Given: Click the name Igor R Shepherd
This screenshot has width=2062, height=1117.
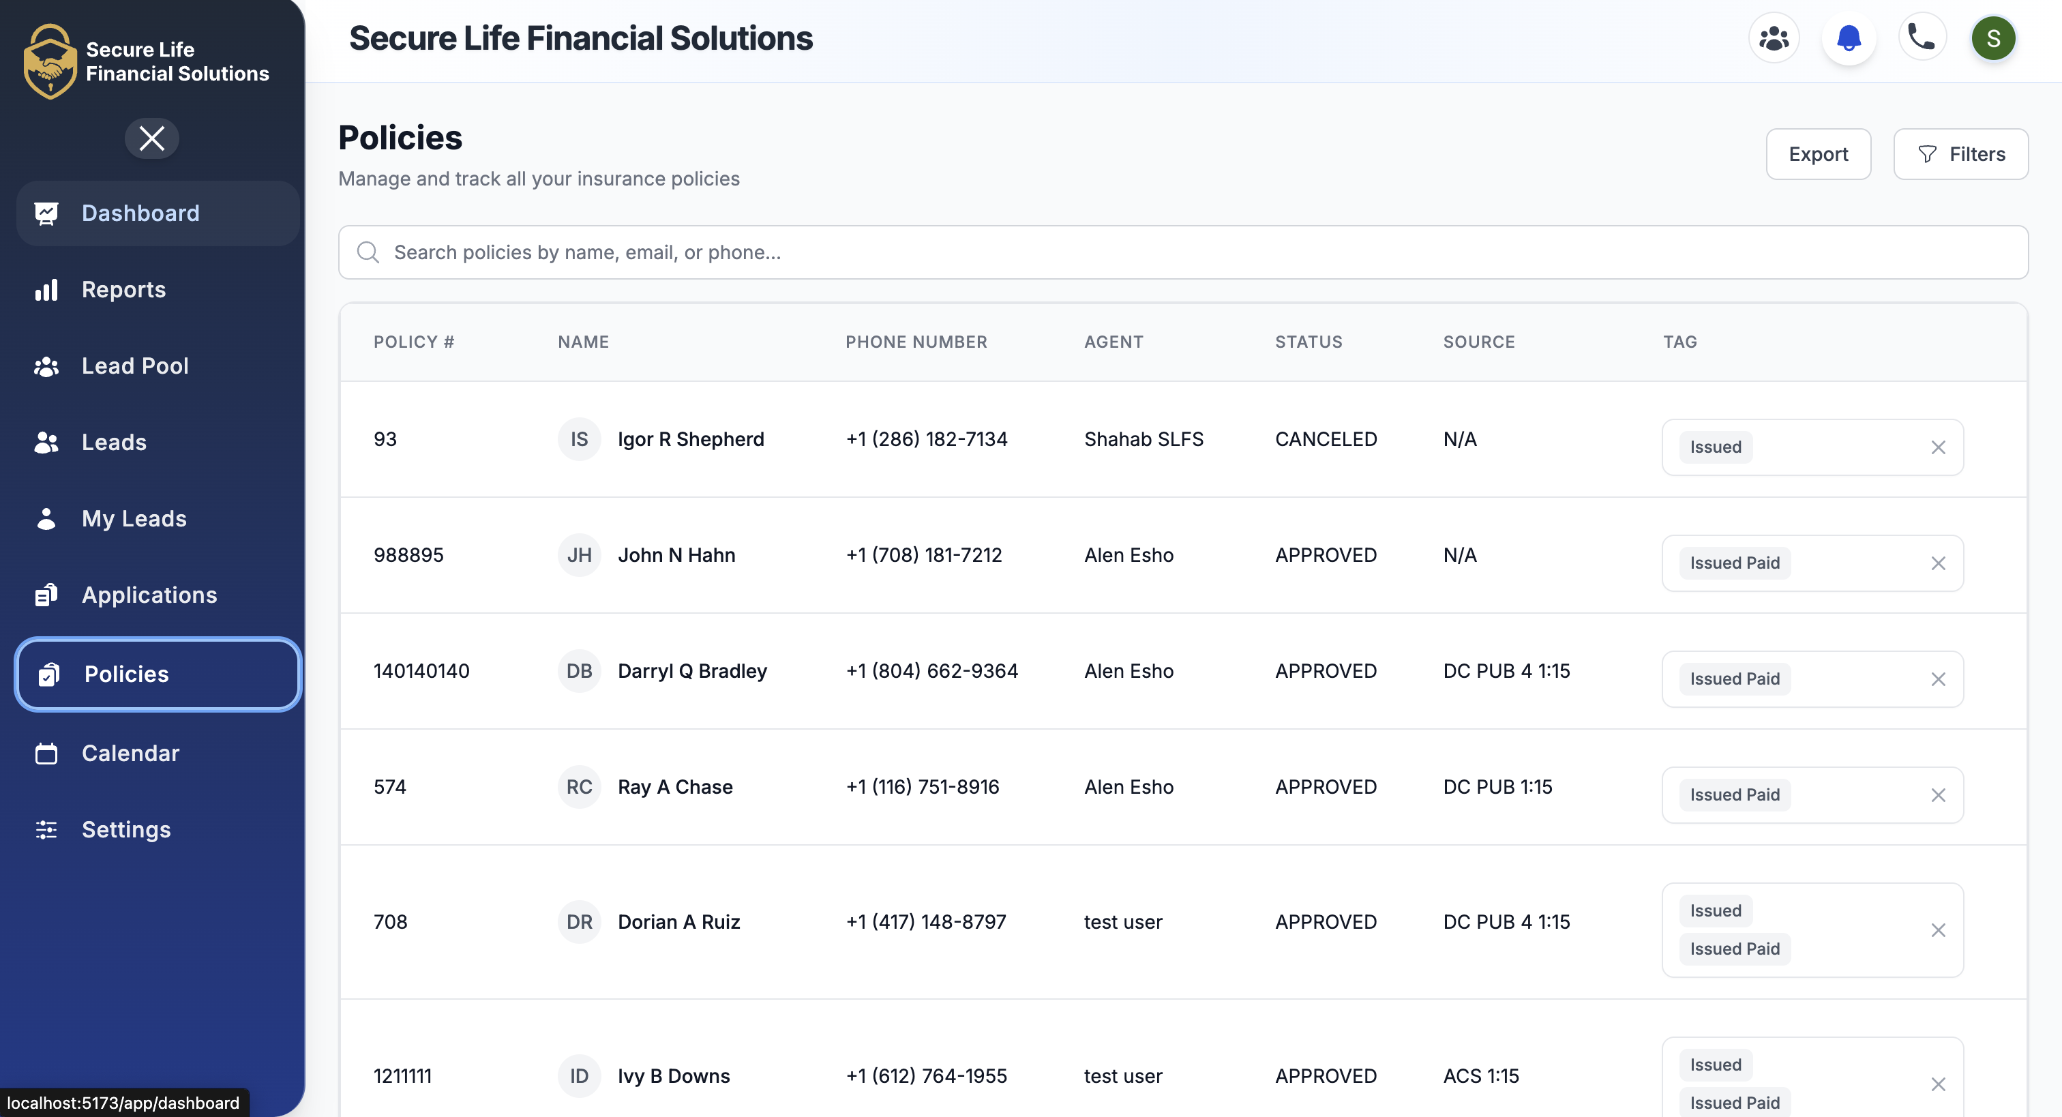Looking at the screenshot, I should 691,438.
